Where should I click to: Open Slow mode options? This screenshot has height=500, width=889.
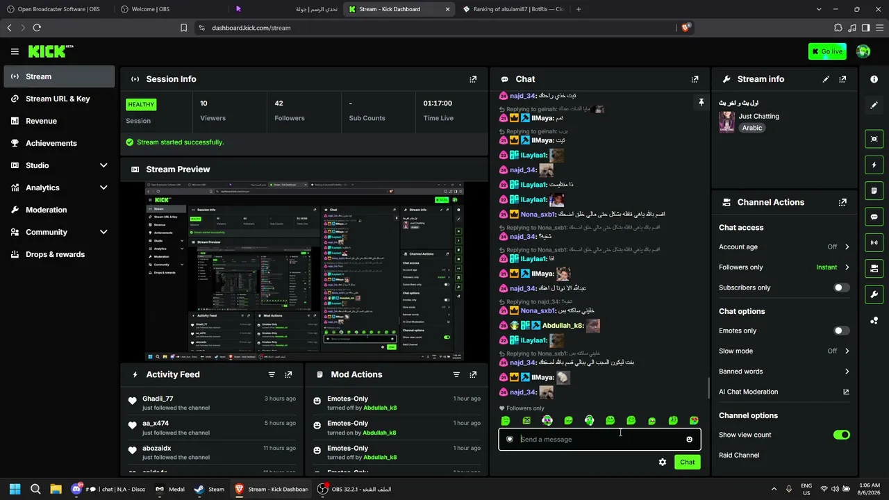[838, 351]
